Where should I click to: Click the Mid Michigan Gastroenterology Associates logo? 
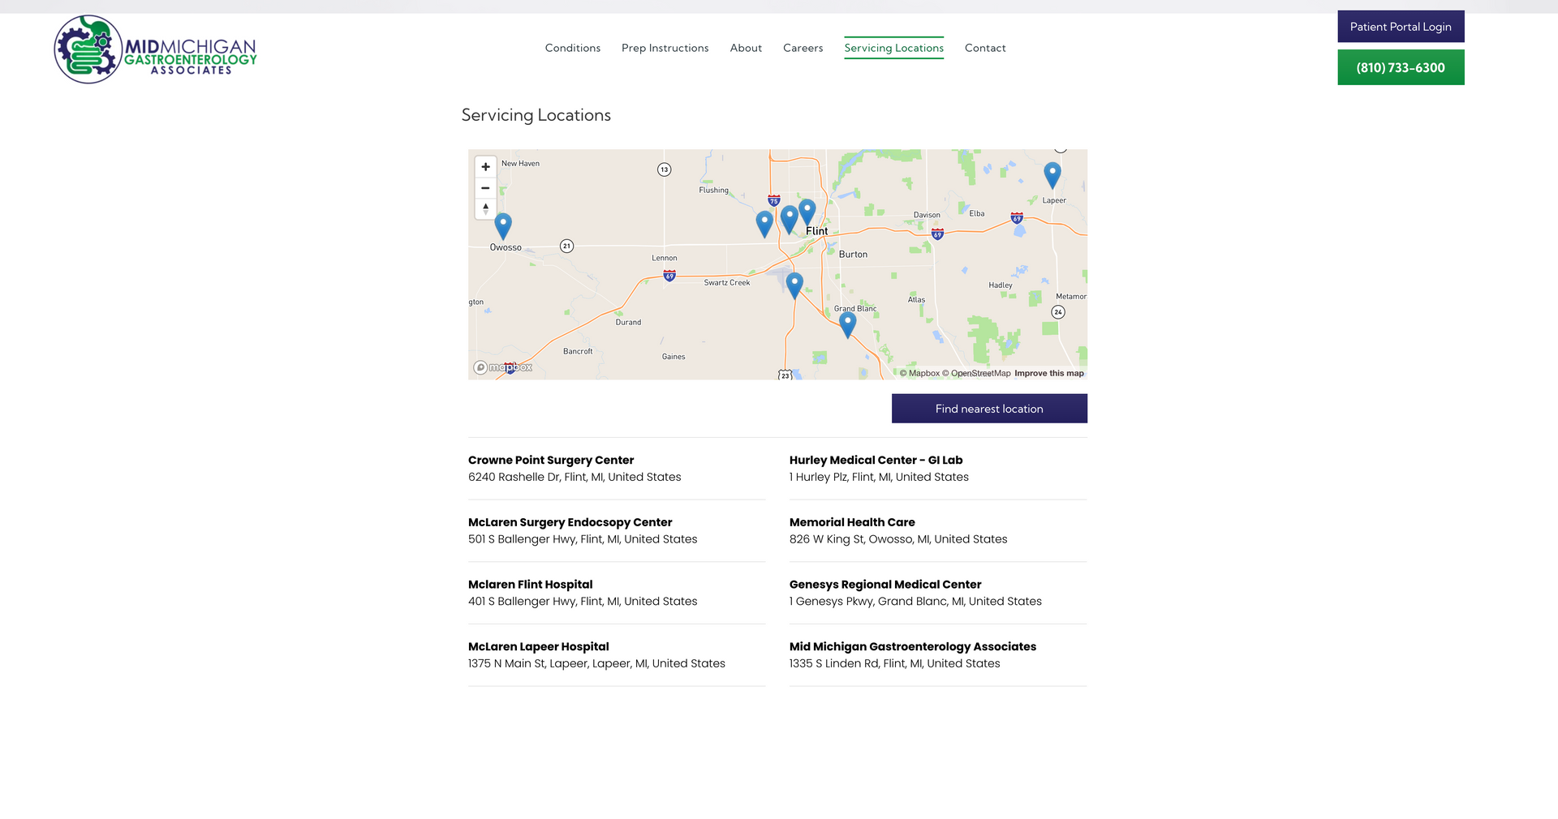pyautogui.click(x=155, y=49)
